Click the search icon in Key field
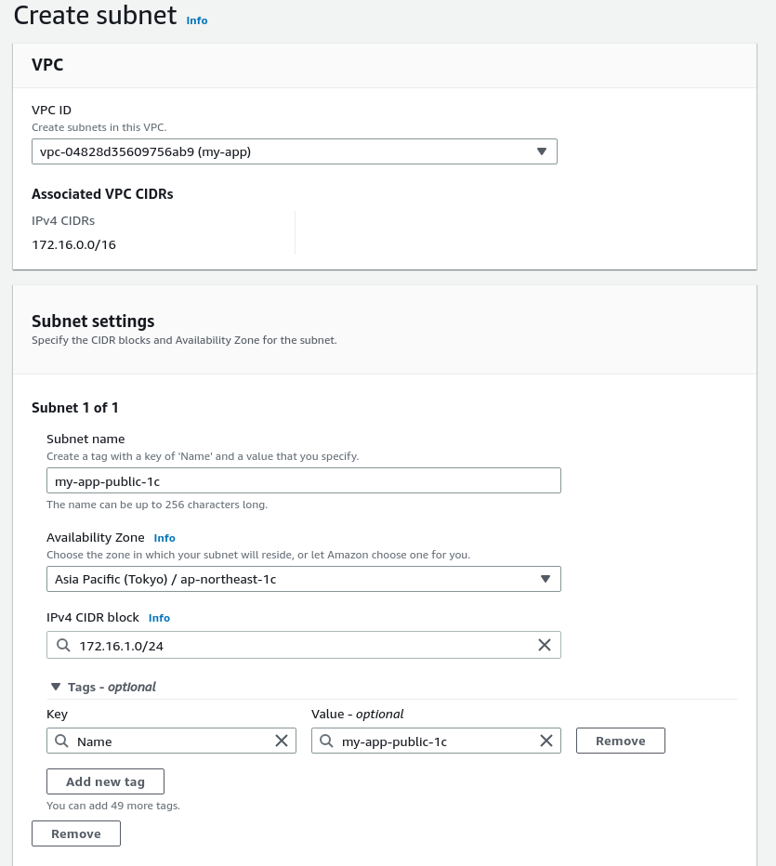The height and width of the screenshot is (866, 776). (x=61, y=741)
